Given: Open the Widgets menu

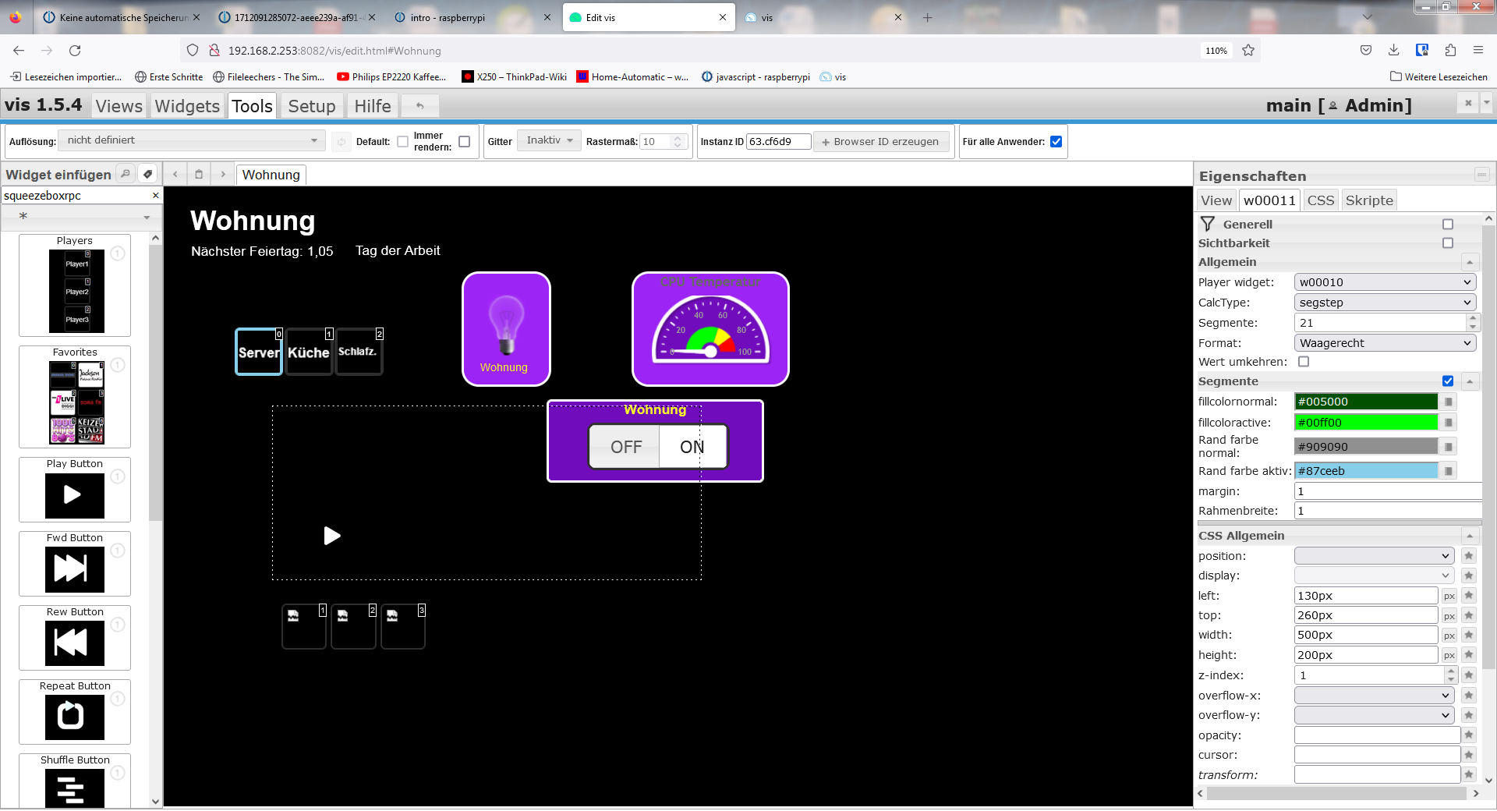Looking at the screenshot, I should pos(187,106).
